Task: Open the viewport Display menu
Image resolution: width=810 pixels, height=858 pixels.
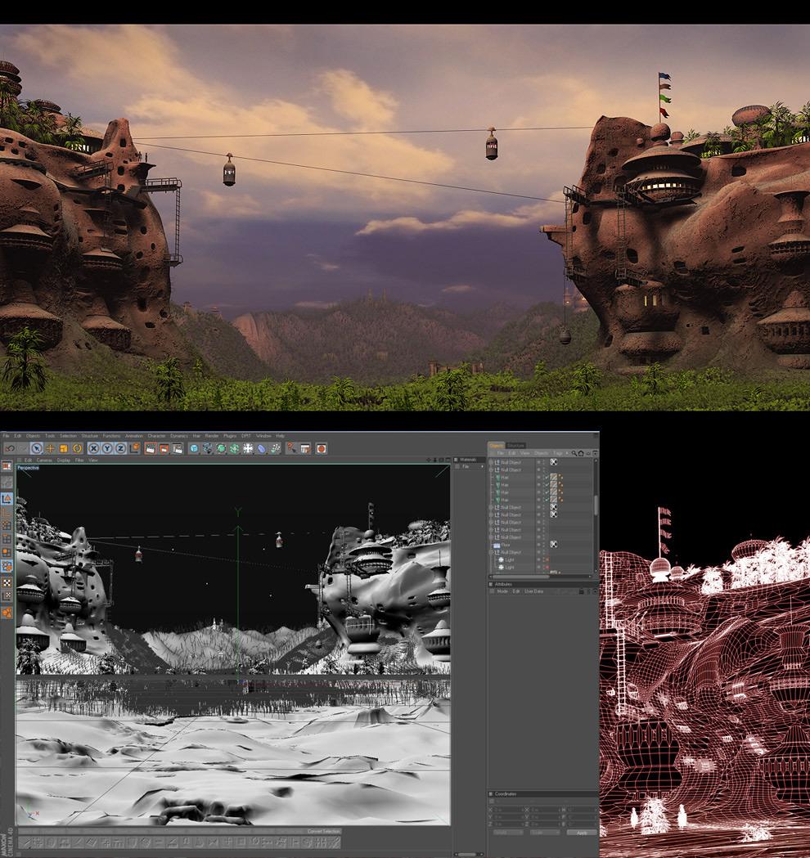Action: pyautogui.click(x=64, y=460)
